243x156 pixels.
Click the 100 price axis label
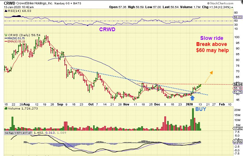pos(237,37)
